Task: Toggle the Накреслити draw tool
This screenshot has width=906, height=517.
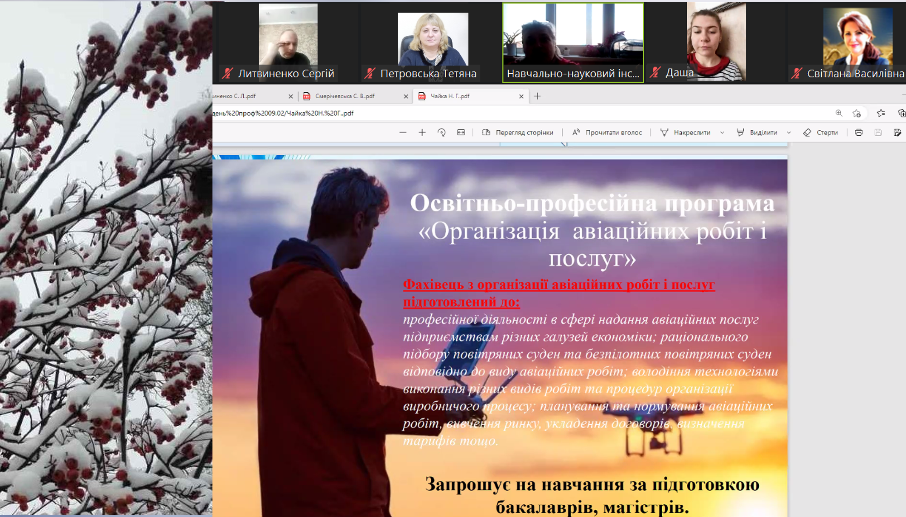Action: tap(686, 133)
